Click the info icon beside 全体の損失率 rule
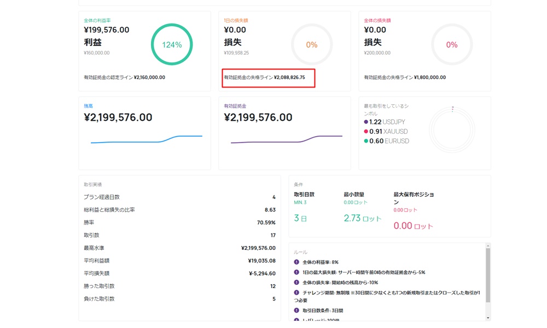The width and height of the screenshot is (547, 328). pos(296,283)
